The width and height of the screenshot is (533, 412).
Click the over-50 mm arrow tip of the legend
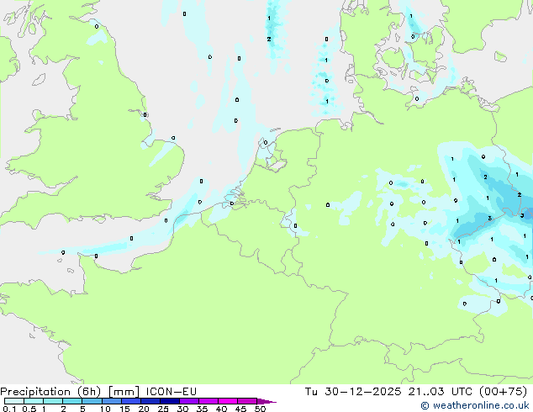click(x=266, y=401)
